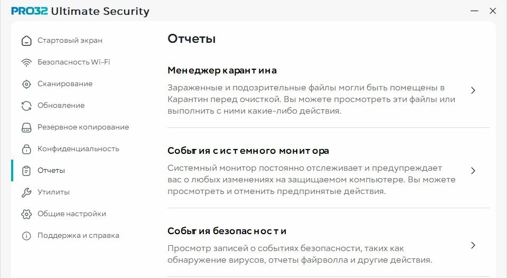The image size is (507, 278).
Task: Open События безопасности heading
Action: tap(227, 231)
